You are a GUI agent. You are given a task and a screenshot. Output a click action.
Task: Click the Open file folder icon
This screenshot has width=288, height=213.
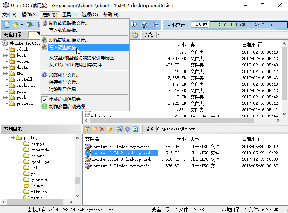click(x=16, y=25)
